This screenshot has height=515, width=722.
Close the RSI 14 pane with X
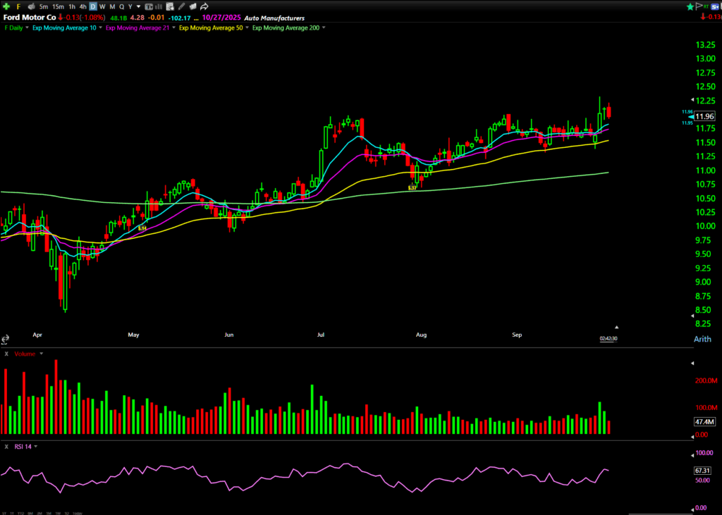(x=6, y=446)
